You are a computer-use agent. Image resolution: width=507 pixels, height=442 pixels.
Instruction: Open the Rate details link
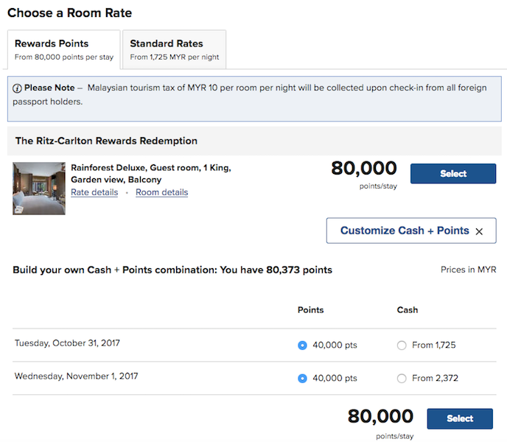94,193
